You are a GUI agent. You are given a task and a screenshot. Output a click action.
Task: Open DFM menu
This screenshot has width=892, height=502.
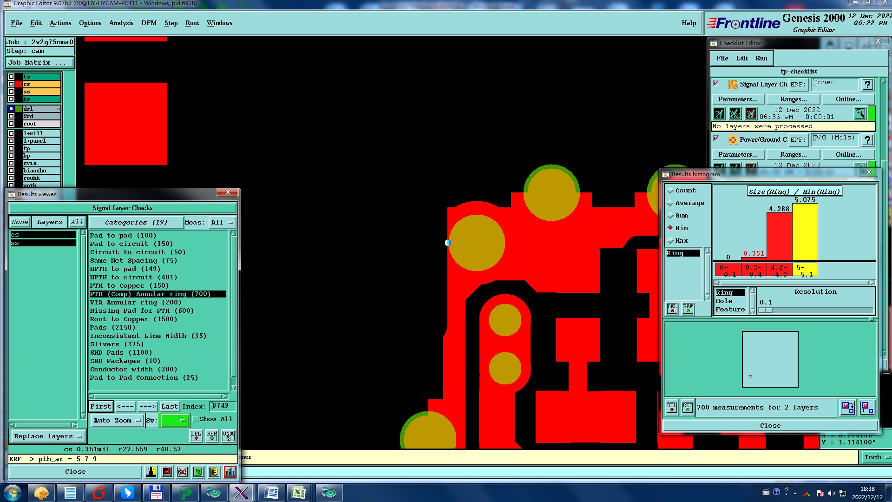click(149, 23)
